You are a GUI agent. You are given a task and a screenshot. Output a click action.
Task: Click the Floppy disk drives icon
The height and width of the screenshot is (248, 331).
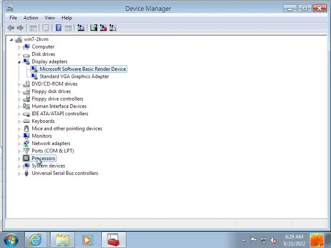click(26, 91)
